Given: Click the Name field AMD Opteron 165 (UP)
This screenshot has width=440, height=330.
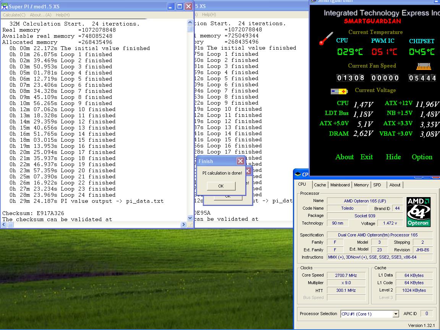Looking at the screenshot, I should (x=365, y=201).
